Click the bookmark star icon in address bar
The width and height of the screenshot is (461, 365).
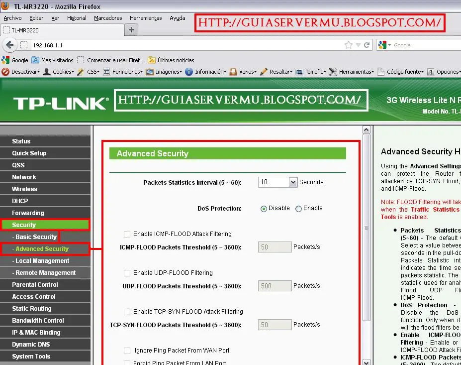(x=349, y=45)
